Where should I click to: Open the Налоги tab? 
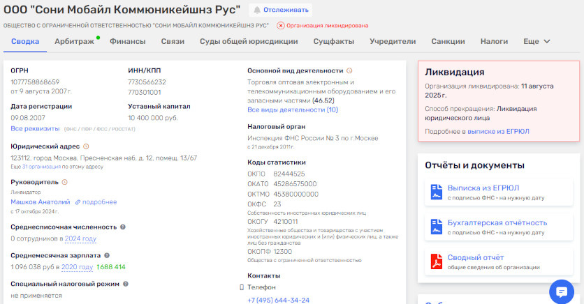click(x=494, y=41)
